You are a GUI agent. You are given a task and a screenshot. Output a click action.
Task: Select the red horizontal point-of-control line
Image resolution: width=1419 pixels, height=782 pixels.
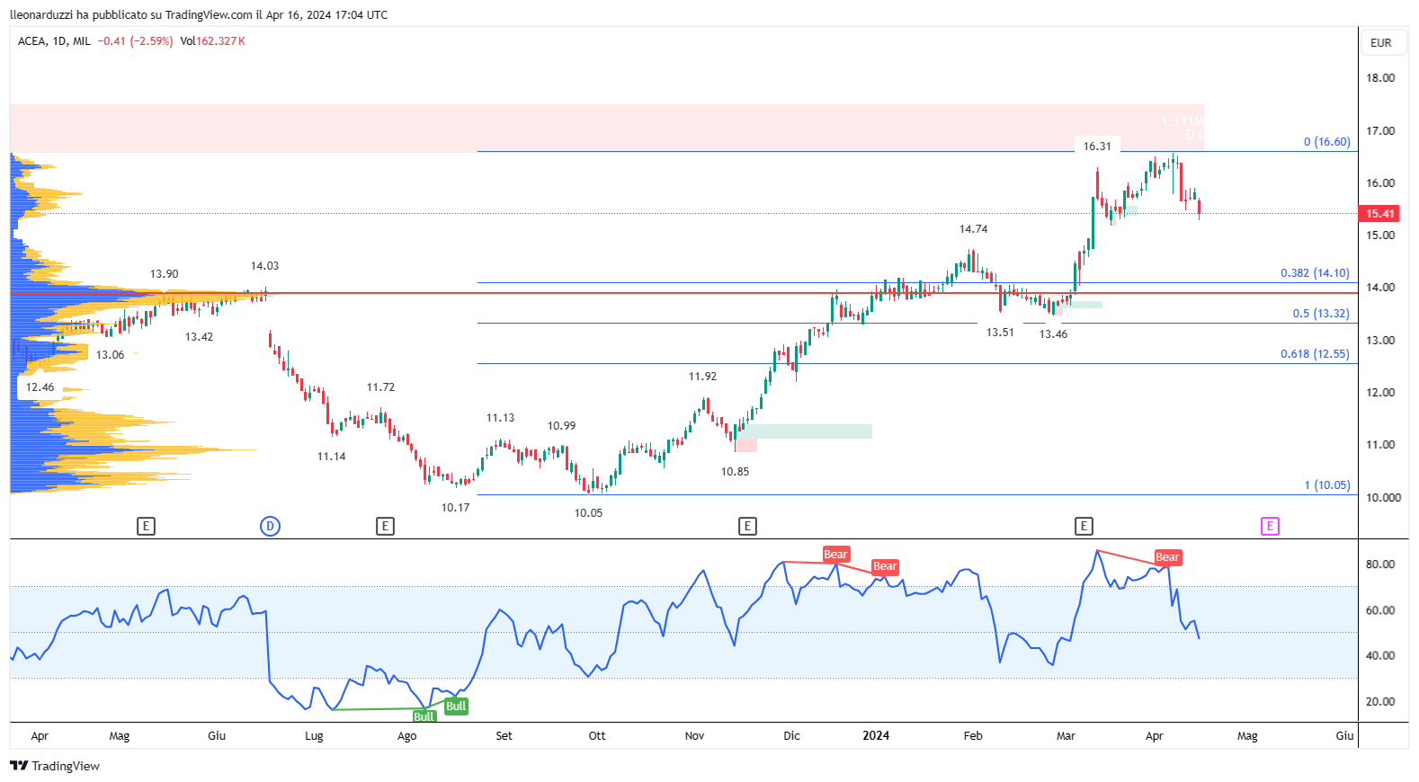click(x=683, y=293)
